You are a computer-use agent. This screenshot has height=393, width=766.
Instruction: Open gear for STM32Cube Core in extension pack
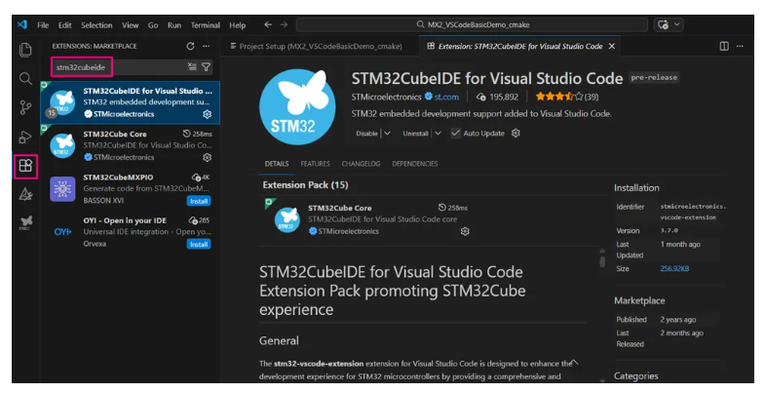click(465, 231)
